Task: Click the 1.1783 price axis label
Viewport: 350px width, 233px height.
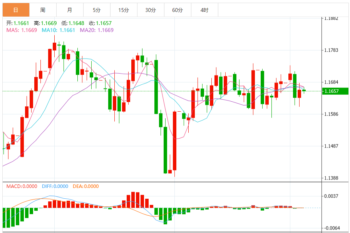Action: click(331, 50)
